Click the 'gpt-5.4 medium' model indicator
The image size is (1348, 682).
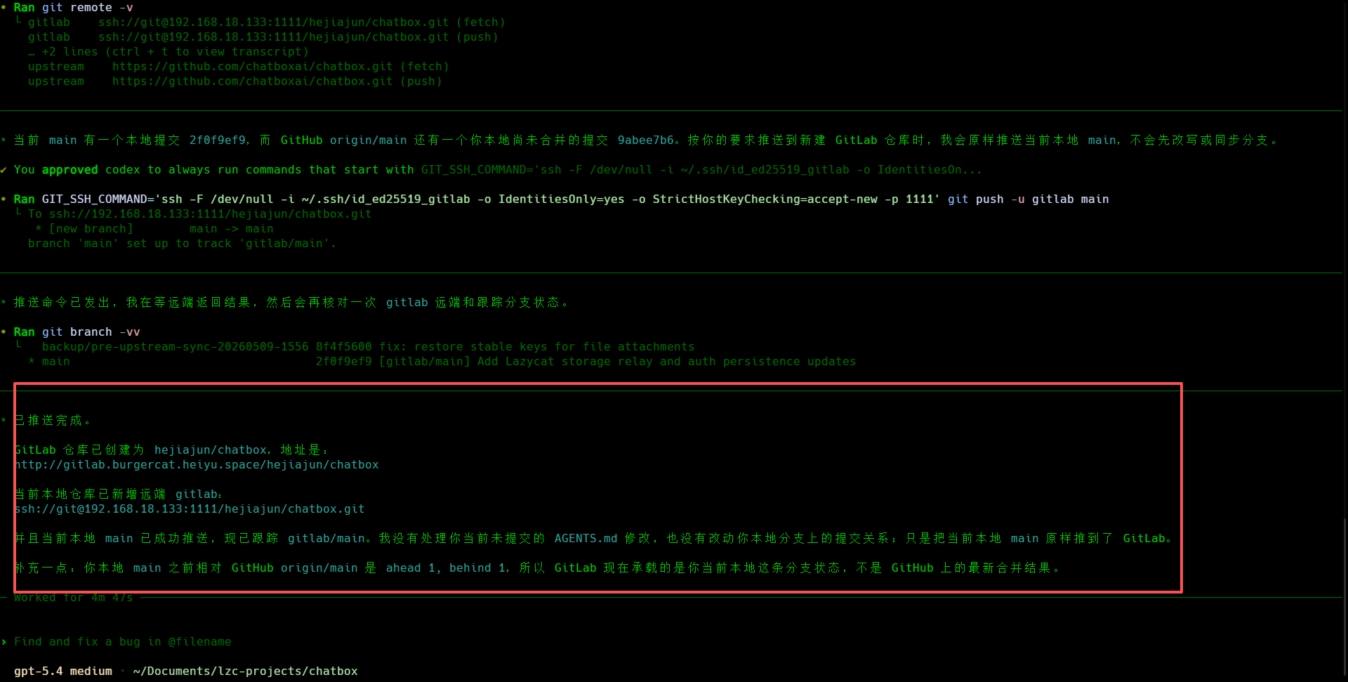tap(63, 671)
